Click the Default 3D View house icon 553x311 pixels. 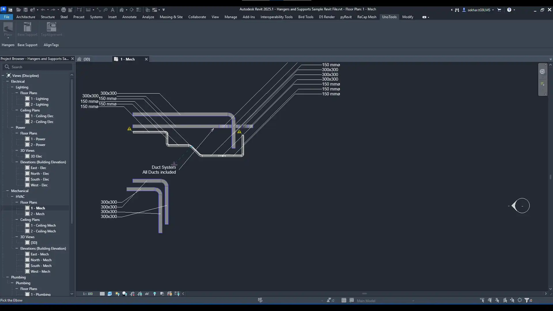click(x=122, y=10)
